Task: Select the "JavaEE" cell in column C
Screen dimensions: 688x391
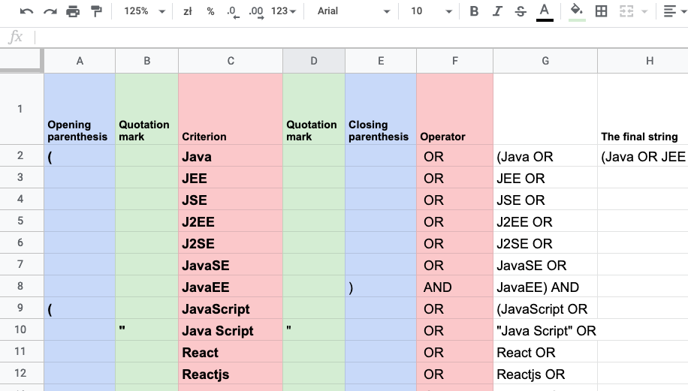Action: [x=231, y=286]
